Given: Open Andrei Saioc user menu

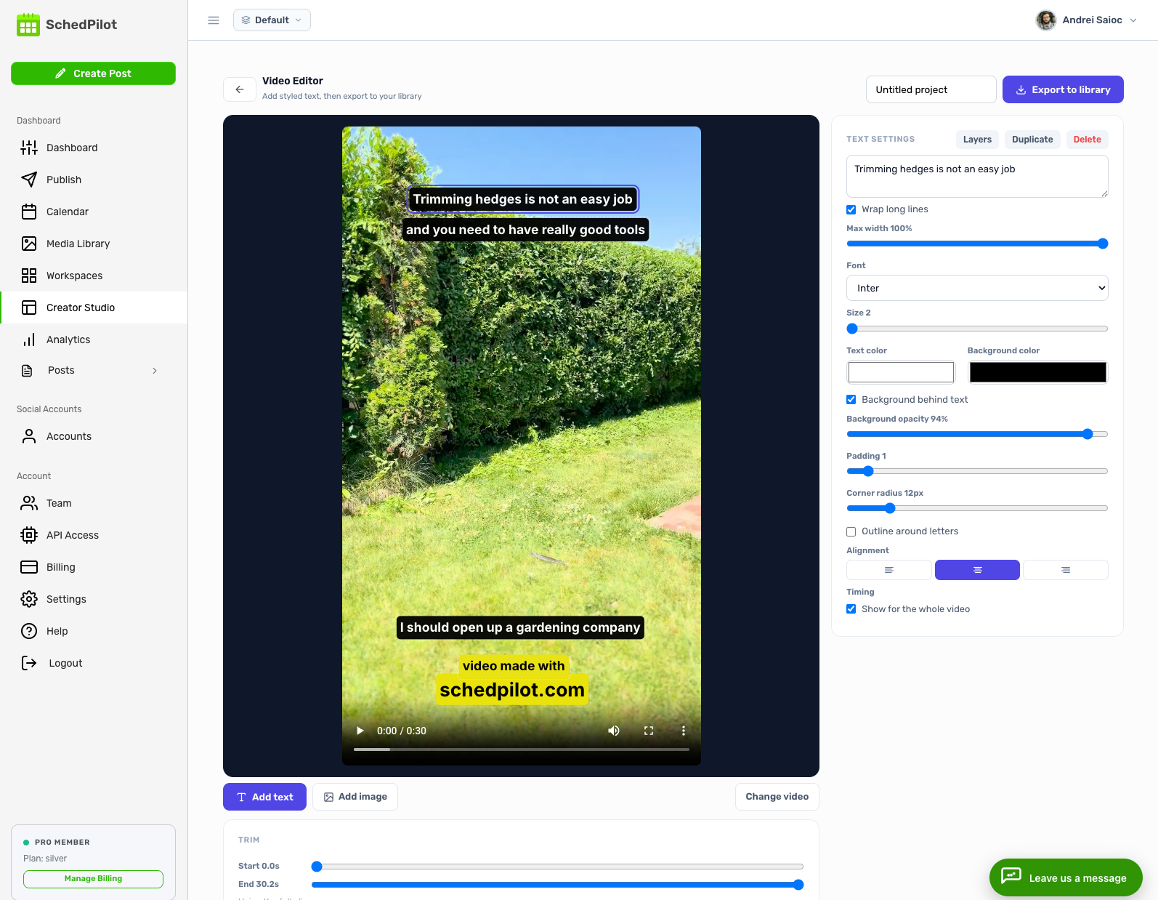Looking at the screenshot, I should pos(1087,20).
